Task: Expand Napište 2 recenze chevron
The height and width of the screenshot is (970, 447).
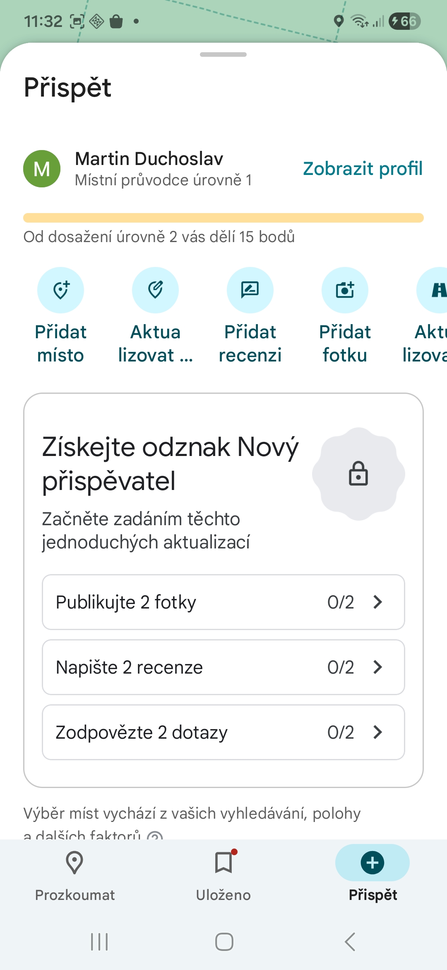Action: 377,667
